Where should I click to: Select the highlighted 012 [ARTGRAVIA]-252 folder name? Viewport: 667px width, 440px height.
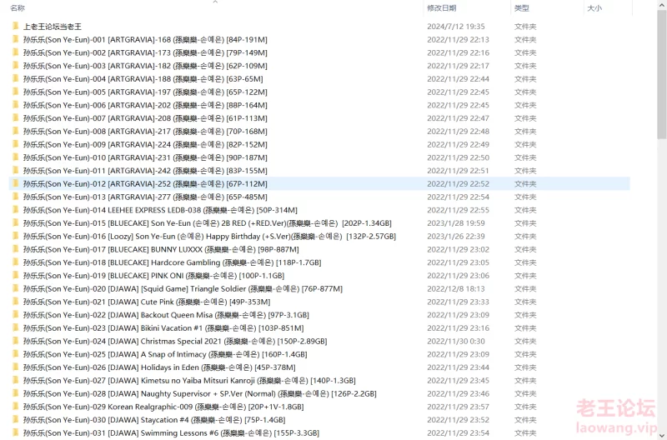click(145, 183)
